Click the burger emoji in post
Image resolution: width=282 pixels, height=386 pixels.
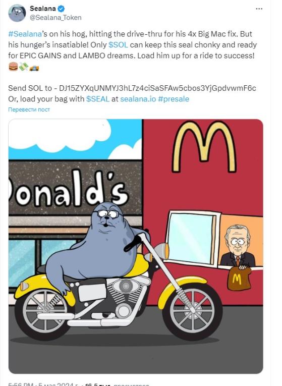click(x=13, y=67)
